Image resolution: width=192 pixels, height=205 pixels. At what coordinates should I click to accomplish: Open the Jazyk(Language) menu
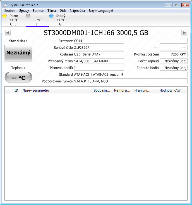tap(101, 11)
